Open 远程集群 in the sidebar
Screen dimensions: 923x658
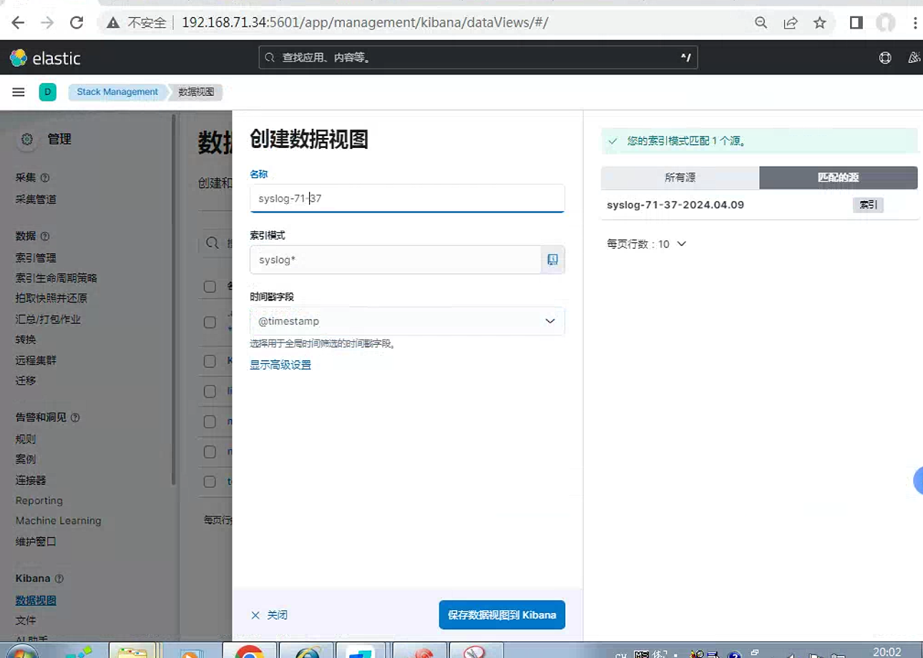[36, 360]
